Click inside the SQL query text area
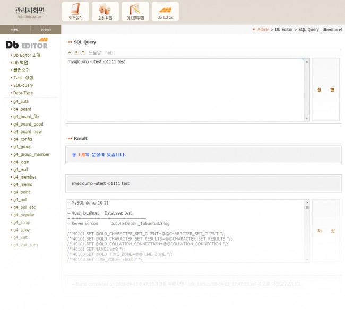 point(186,90)
